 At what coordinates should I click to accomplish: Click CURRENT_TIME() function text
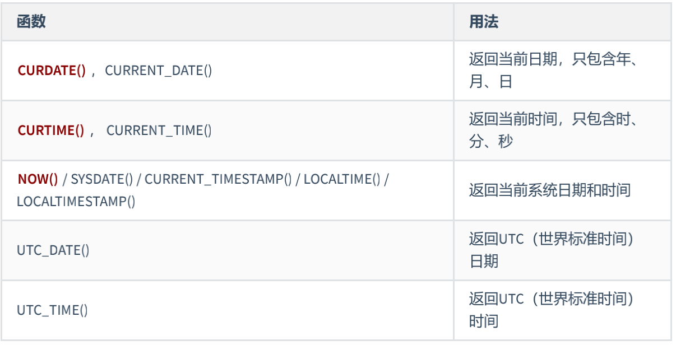(x=159, y=130)
